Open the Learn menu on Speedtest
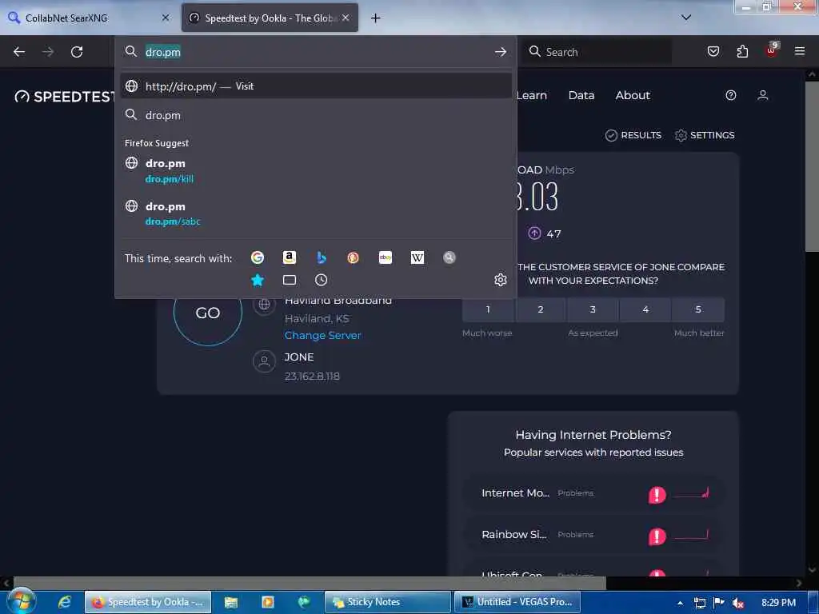Screen dimensions: 819x614 [531, 95]
